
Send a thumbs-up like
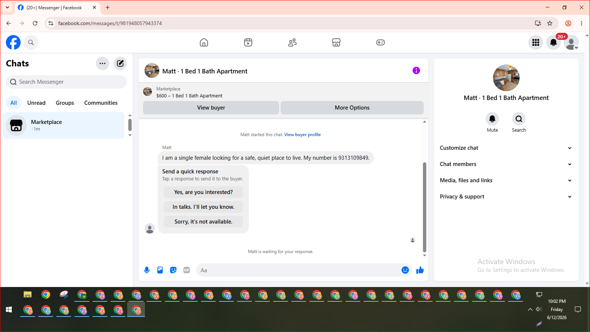[420, 270]
